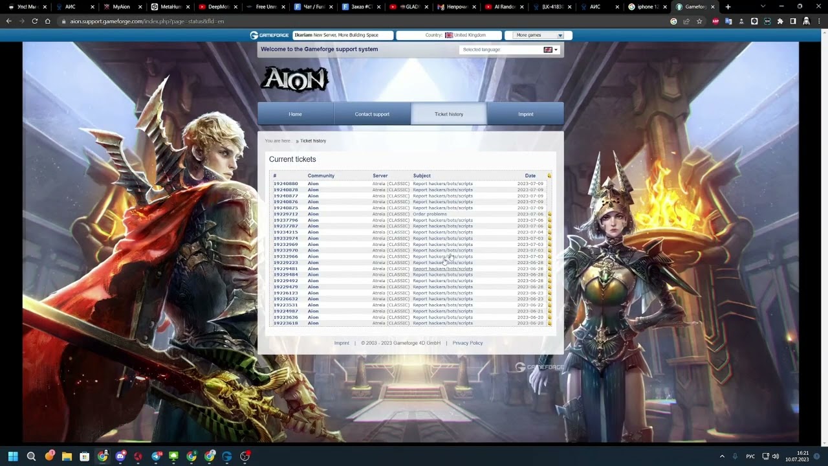The image size is (828, 466).
Task: Open the Google Translate extension icon
Action: coord(728,21)
